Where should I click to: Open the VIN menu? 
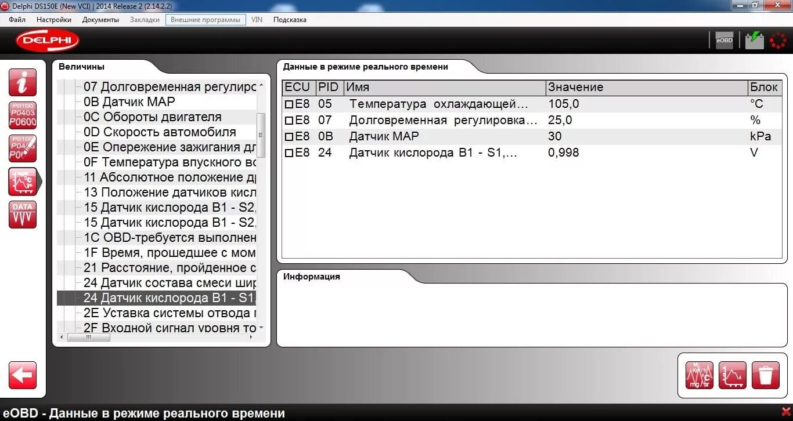tap(257, 20)
